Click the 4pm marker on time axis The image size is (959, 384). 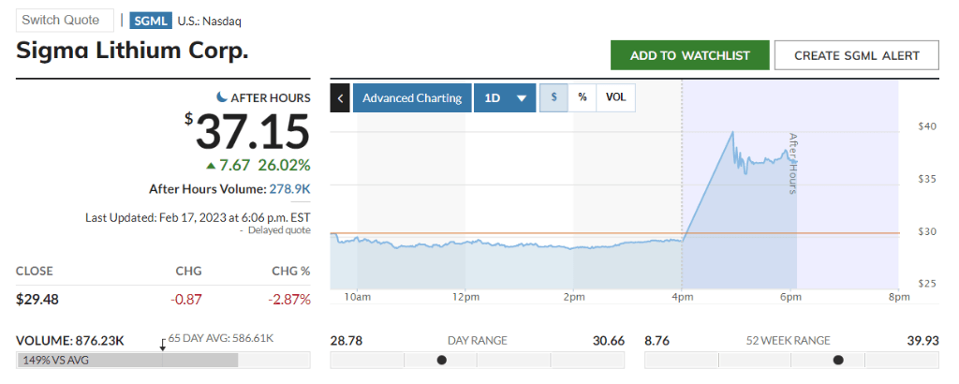tap(682, 298)
